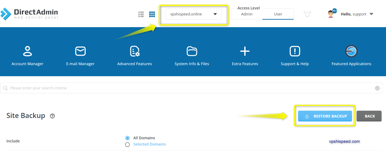386x152 pixels.
Task: Open the notifications bell
Action: (307, 14)
